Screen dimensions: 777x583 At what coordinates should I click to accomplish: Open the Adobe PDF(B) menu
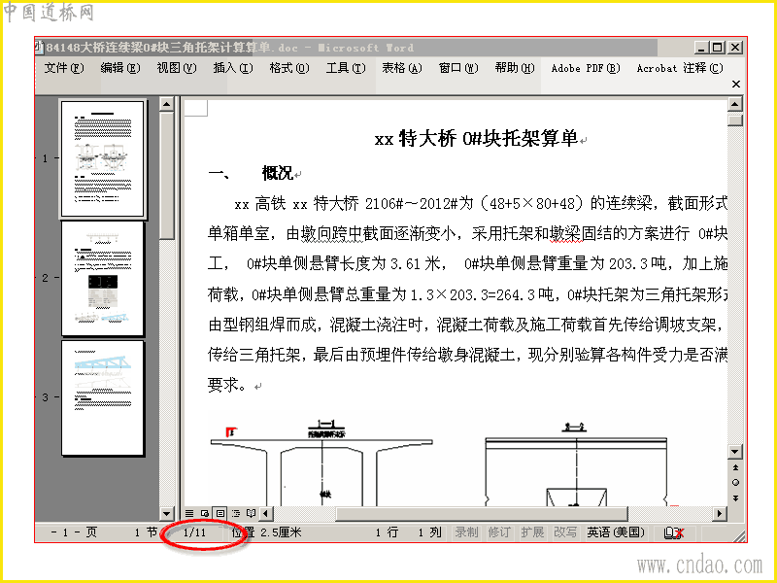click(586, 68)
